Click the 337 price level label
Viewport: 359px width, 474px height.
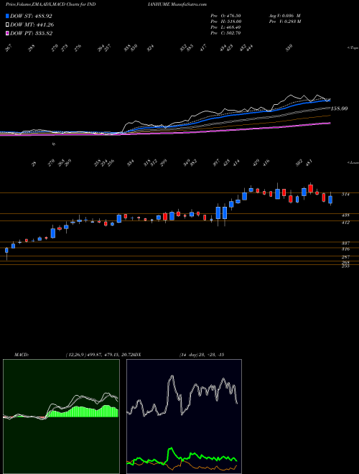[345, 243]
